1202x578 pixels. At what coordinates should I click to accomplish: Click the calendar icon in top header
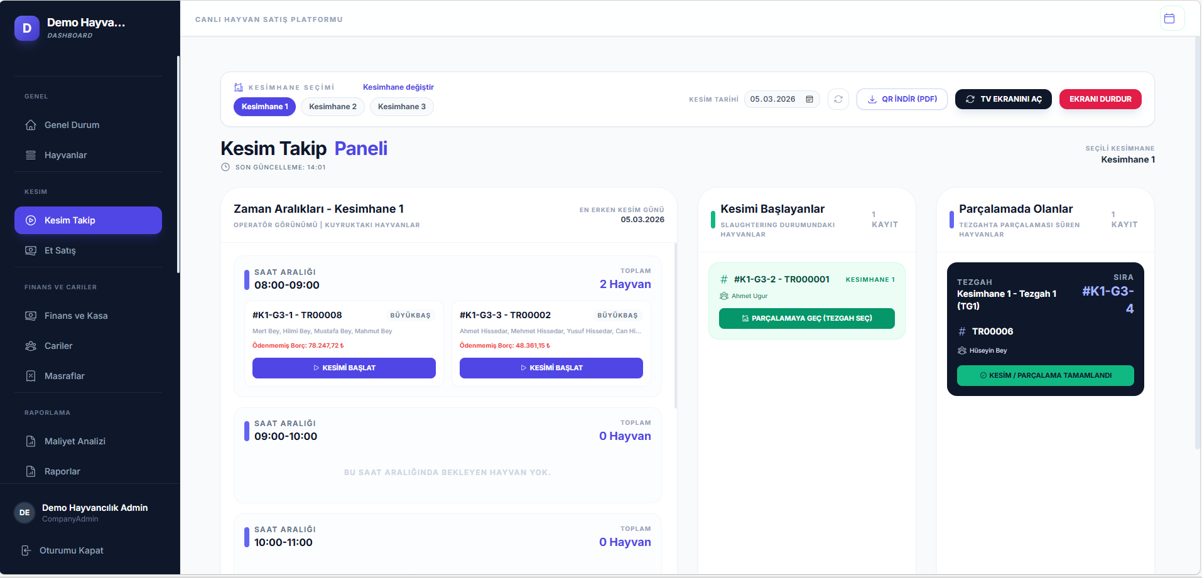(x=1169, y=19)
